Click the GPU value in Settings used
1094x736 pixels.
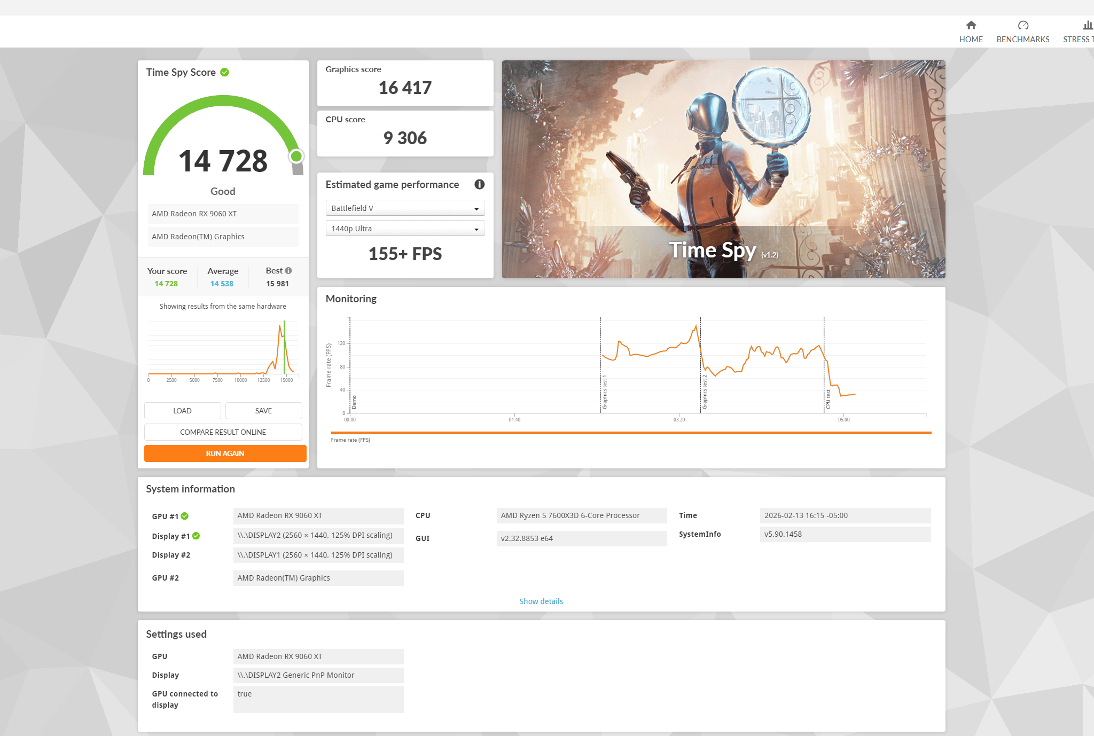coord(318,656)
